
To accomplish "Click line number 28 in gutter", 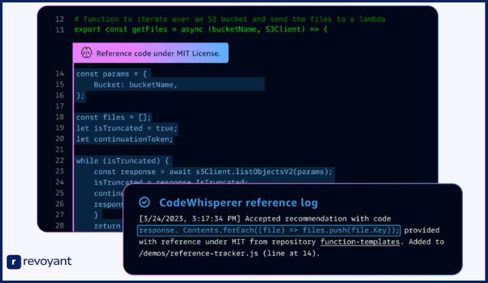I will pos(60,226).
